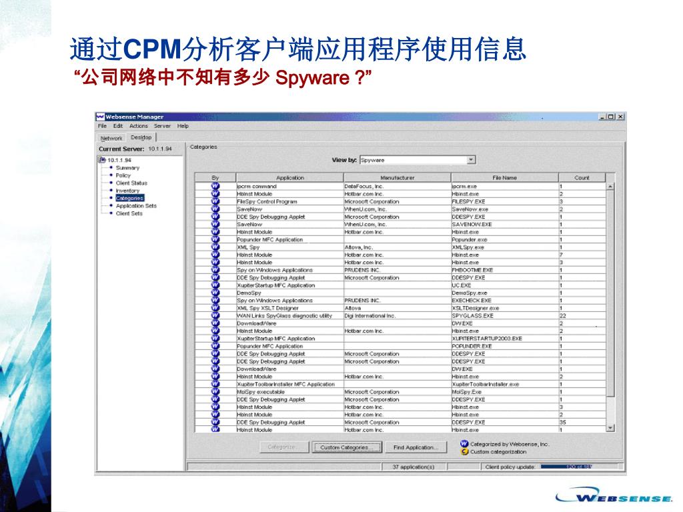The height and width of the screenshot is (512, 683).
Task: Click the table scrollbar down arrow
Action: coord(610,428)
